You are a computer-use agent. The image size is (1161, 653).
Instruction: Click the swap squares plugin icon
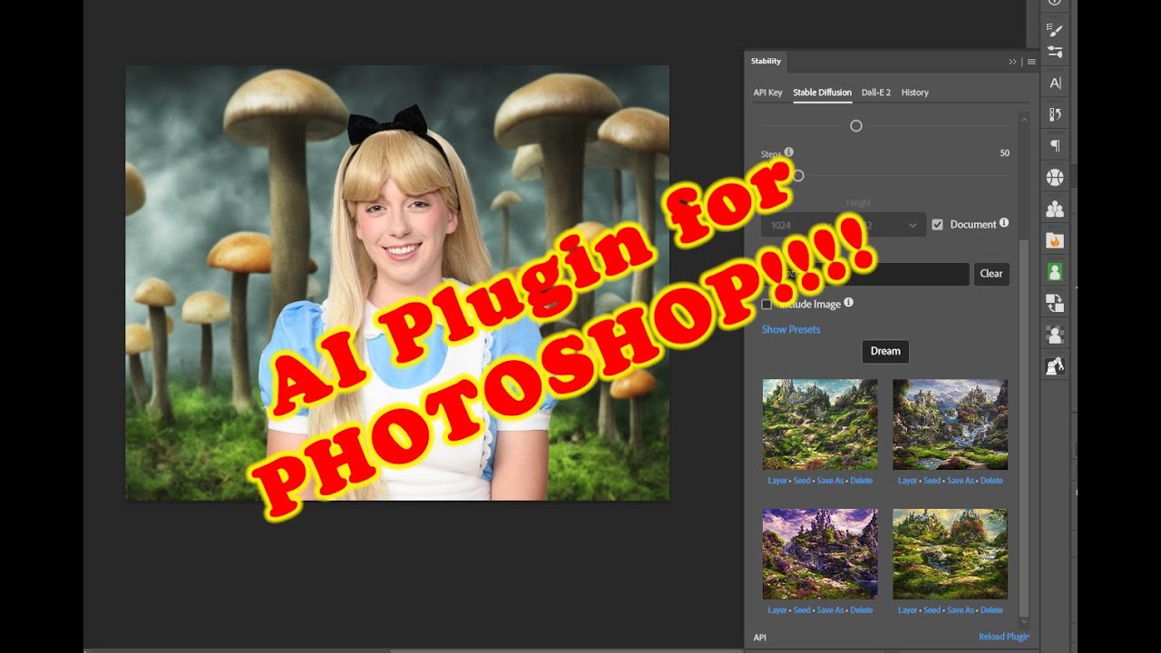click(x=1055, y=304)
